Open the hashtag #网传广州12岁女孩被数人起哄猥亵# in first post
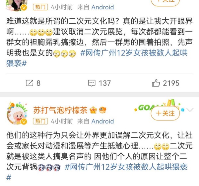This screenshot has width=199, height=186. coord(97,58)
